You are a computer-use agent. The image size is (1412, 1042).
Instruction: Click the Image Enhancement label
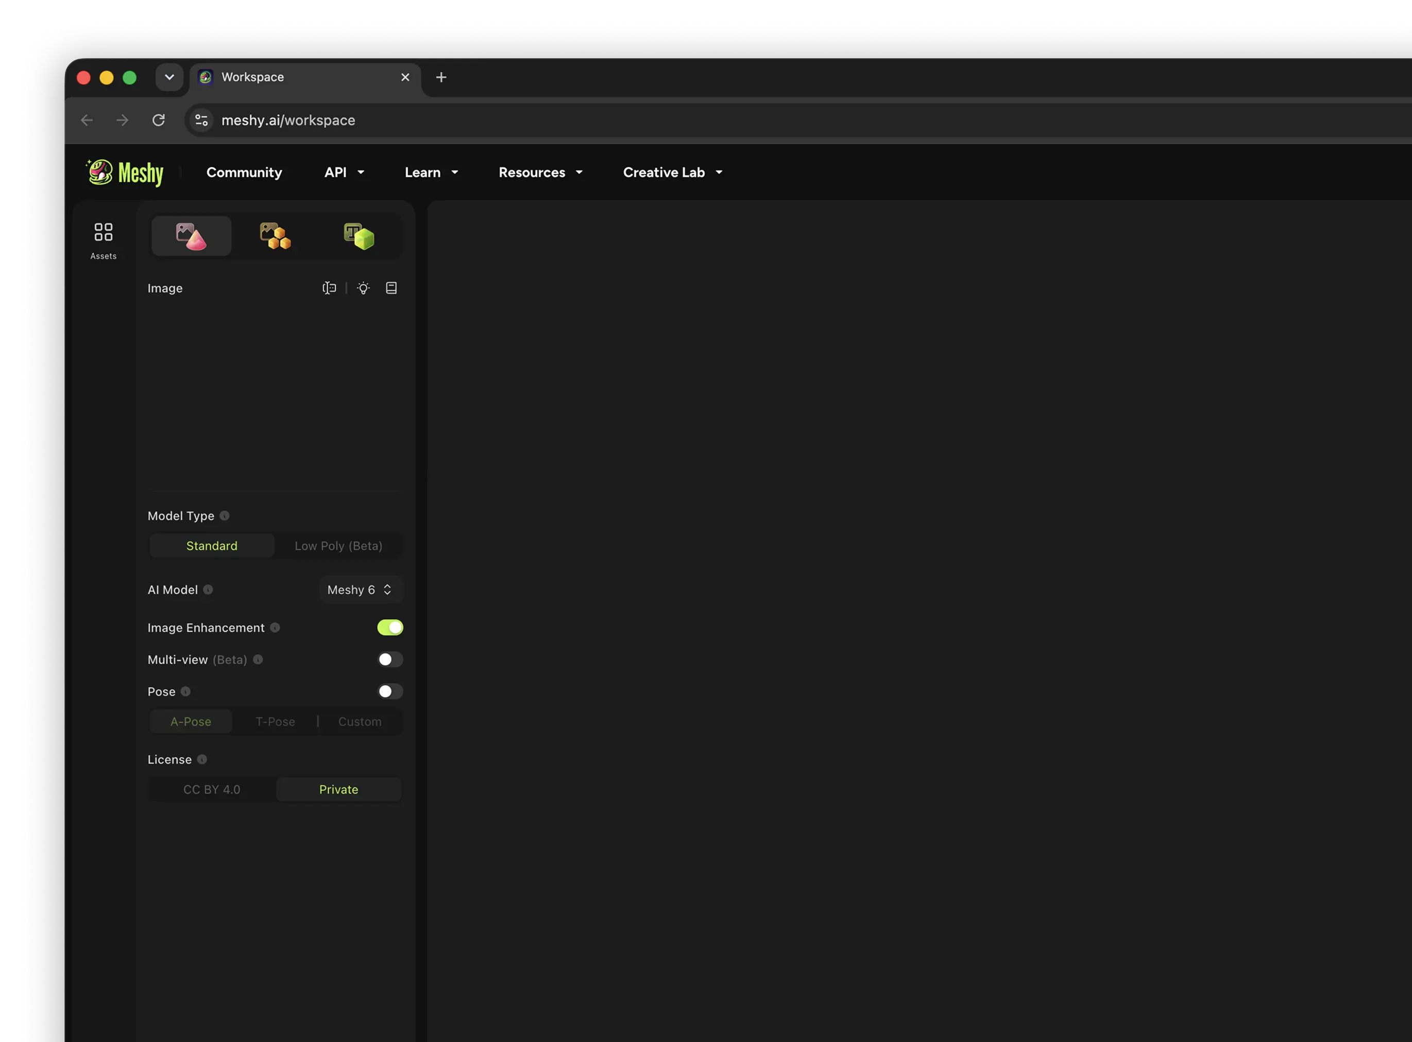(x=206, y=628)
